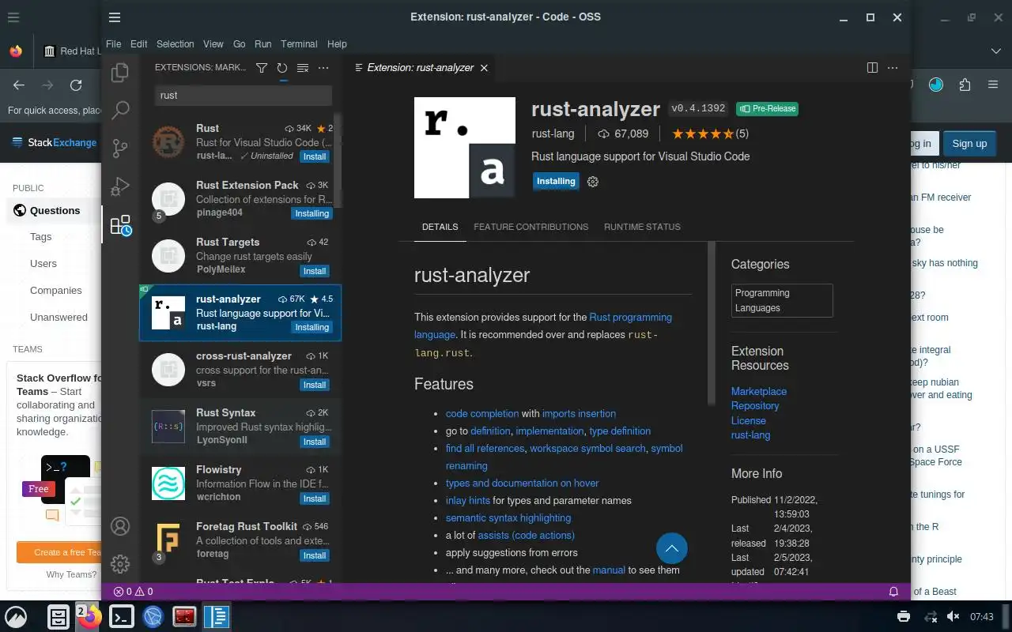Screen dimensions: 1012x632
Task: Open the Code OSS hamburger menu
Action: (x=115, y=17)
